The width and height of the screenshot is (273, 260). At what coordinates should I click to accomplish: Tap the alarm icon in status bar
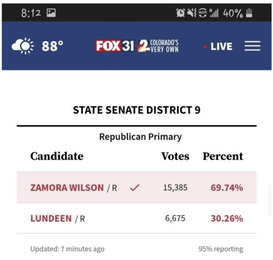tap(181, 13)
